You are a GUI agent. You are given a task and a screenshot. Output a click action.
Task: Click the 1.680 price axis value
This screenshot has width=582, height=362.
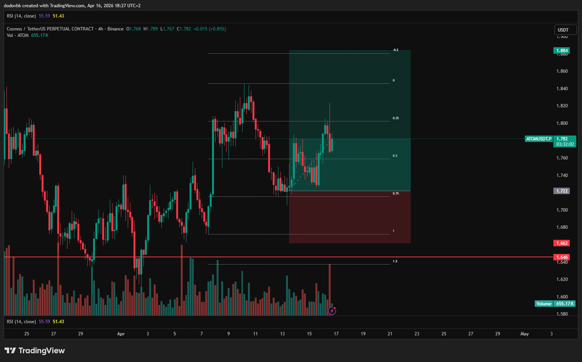pos(563,227)
